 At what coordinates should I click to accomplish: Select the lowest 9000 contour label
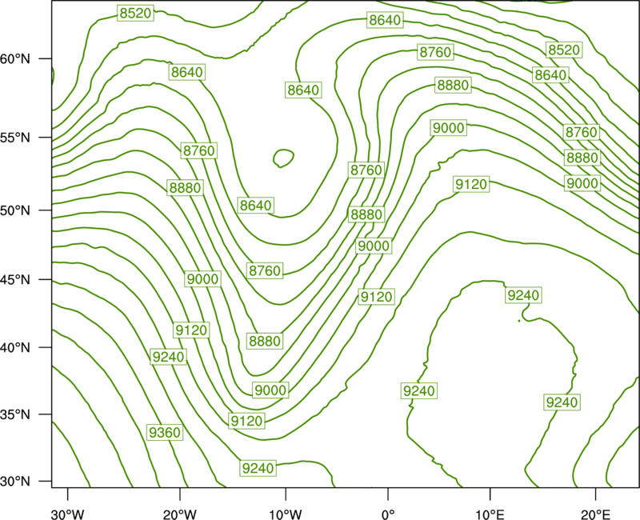pyautogui.click(x=270, y=390)
